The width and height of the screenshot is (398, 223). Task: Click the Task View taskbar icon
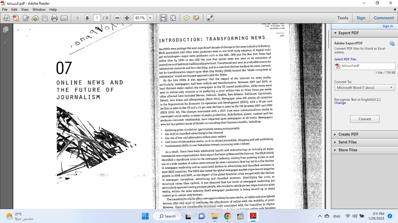coord(188,216)
